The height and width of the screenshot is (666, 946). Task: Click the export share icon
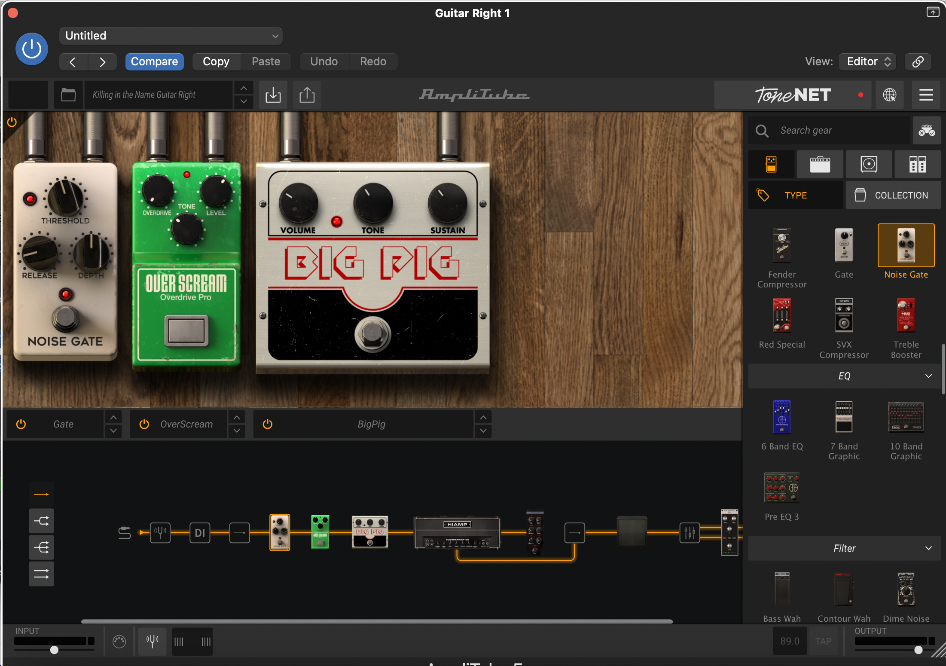307,95
